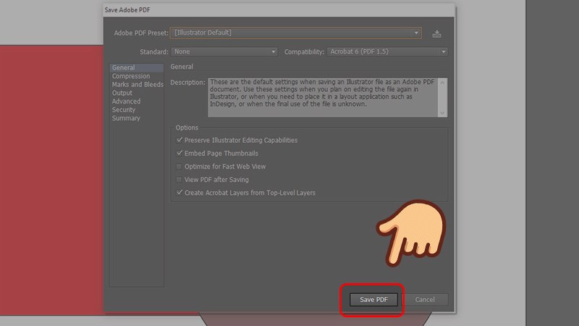Click the Save PDF button
This screenshot has height=326, width=579.
(373, 300)
